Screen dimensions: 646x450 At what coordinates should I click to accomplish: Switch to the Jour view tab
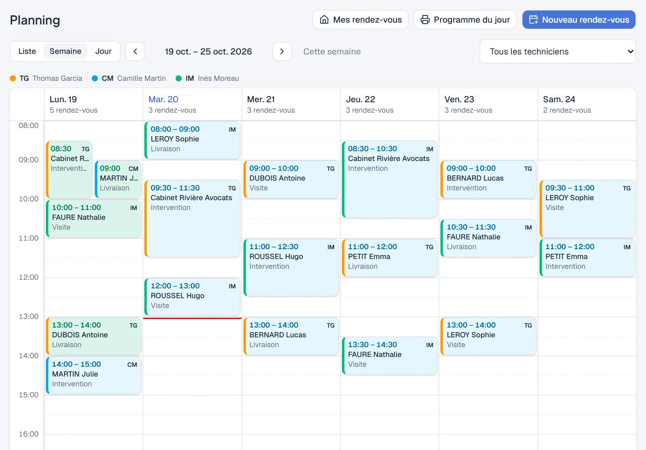103,51
